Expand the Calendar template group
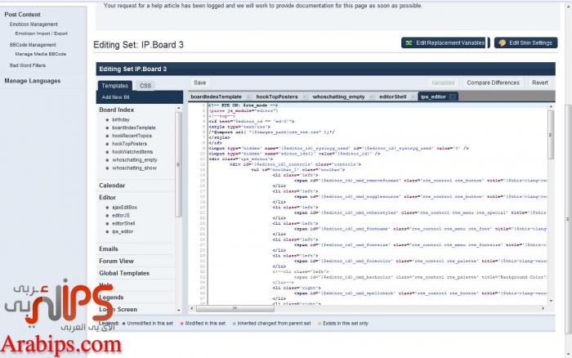This screenshot has width=572, height=358. pyautogui.click(x=113, y=186)
